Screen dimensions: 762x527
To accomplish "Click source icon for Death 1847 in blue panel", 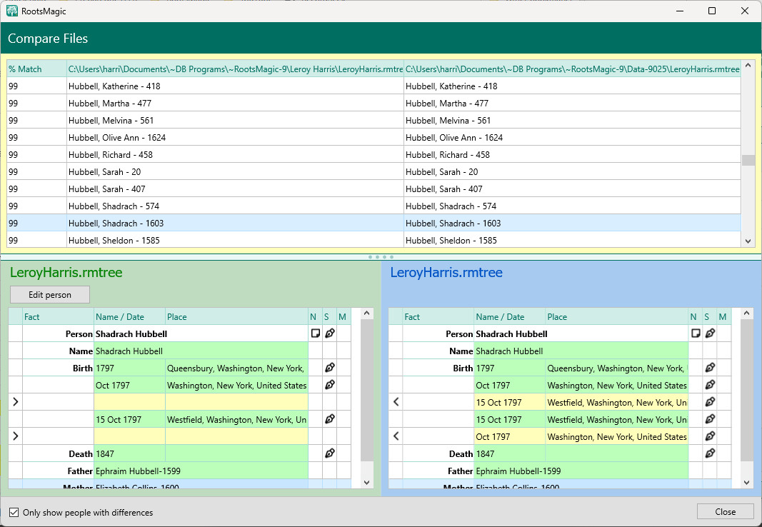I will point(710,453).
